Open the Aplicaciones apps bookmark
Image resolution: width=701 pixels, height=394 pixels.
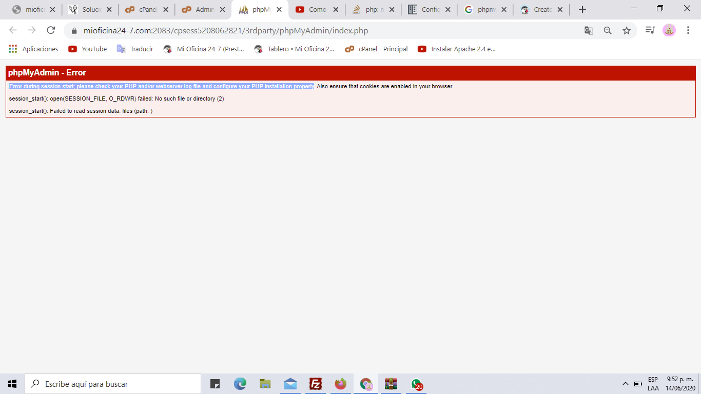tap(33, 49)
